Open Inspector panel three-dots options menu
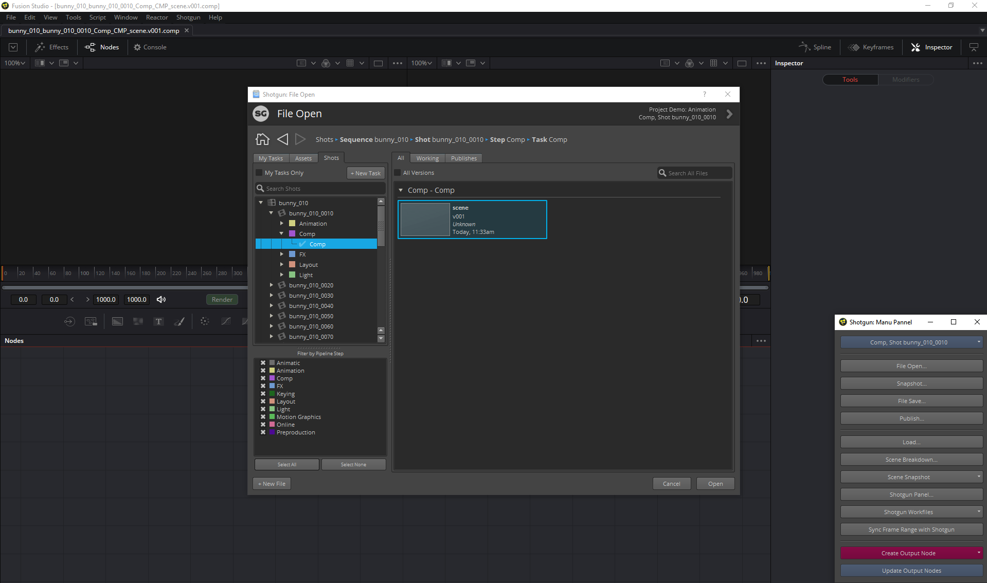 tap(978, 63)
